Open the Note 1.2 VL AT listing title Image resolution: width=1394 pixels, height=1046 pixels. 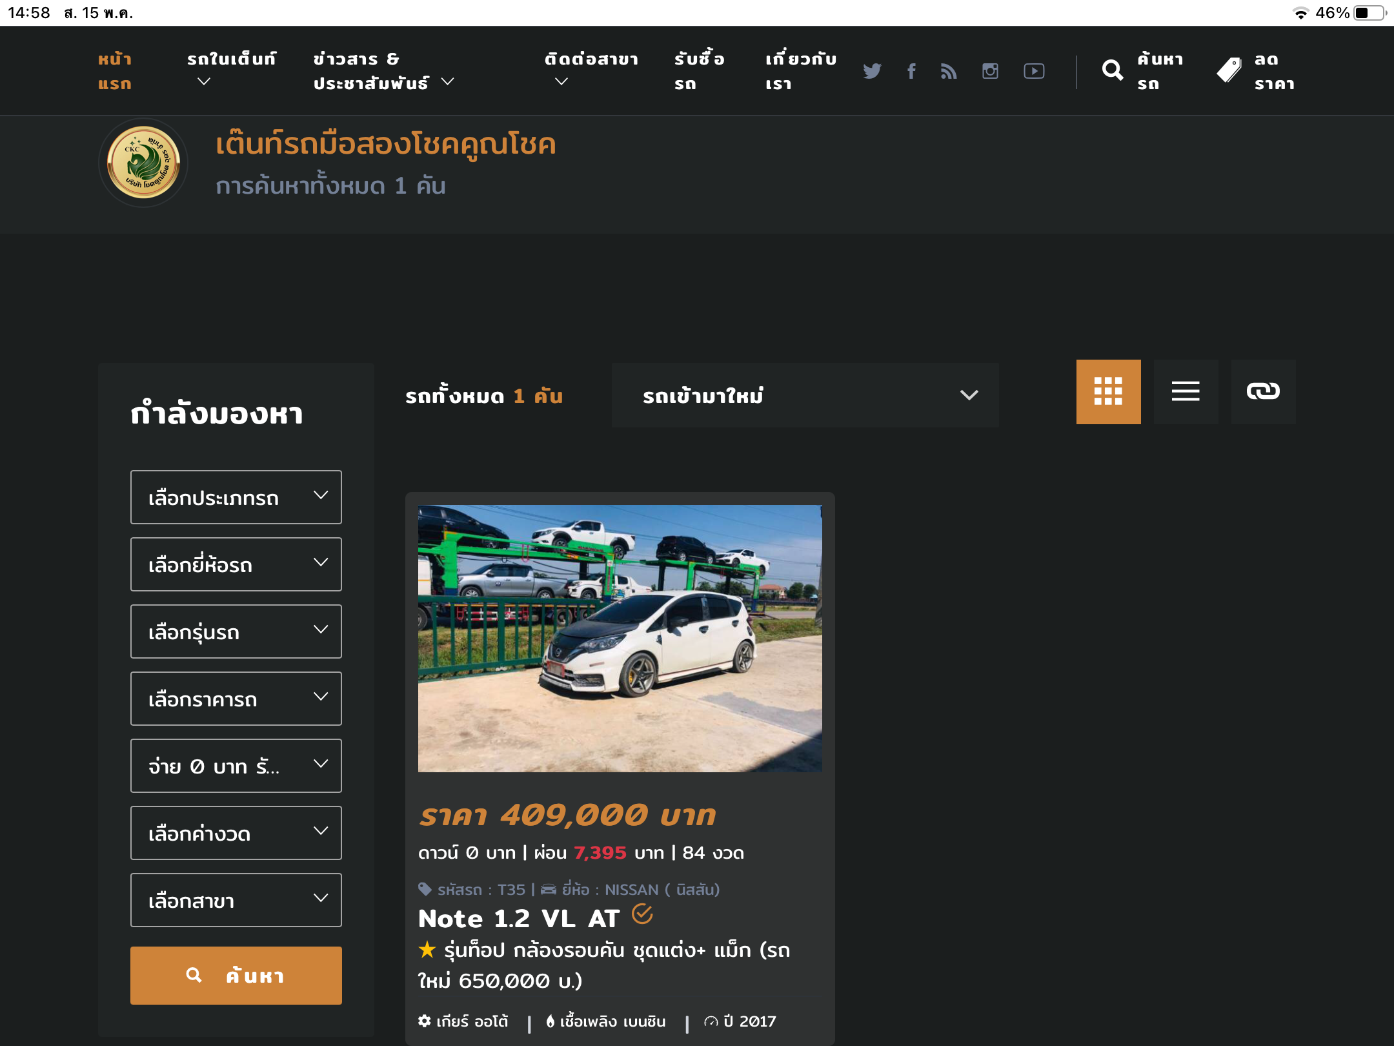(x=519, y=919)
